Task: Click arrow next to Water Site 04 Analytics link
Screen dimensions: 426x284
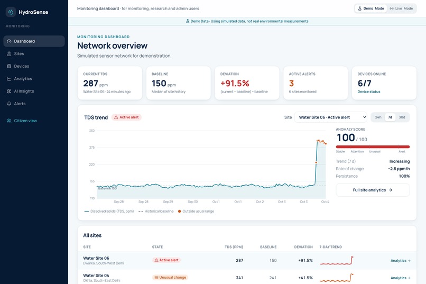Action: 409,278
